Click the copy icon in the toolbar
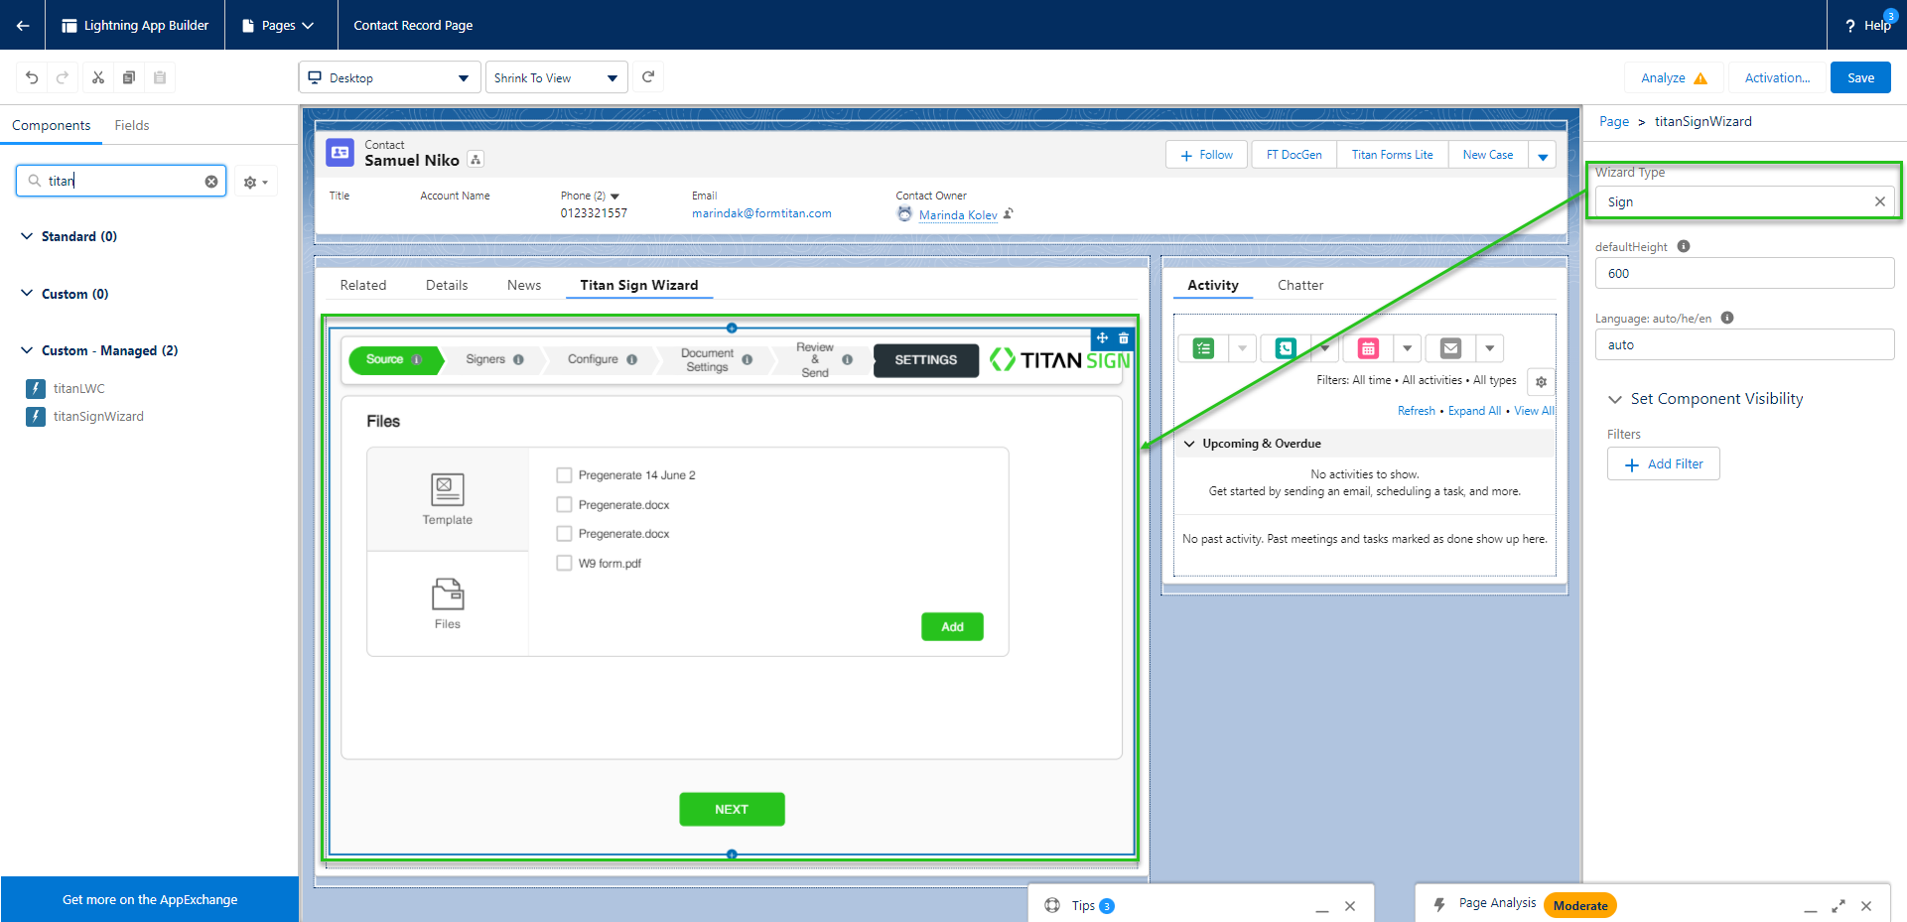 click(129, 77)
